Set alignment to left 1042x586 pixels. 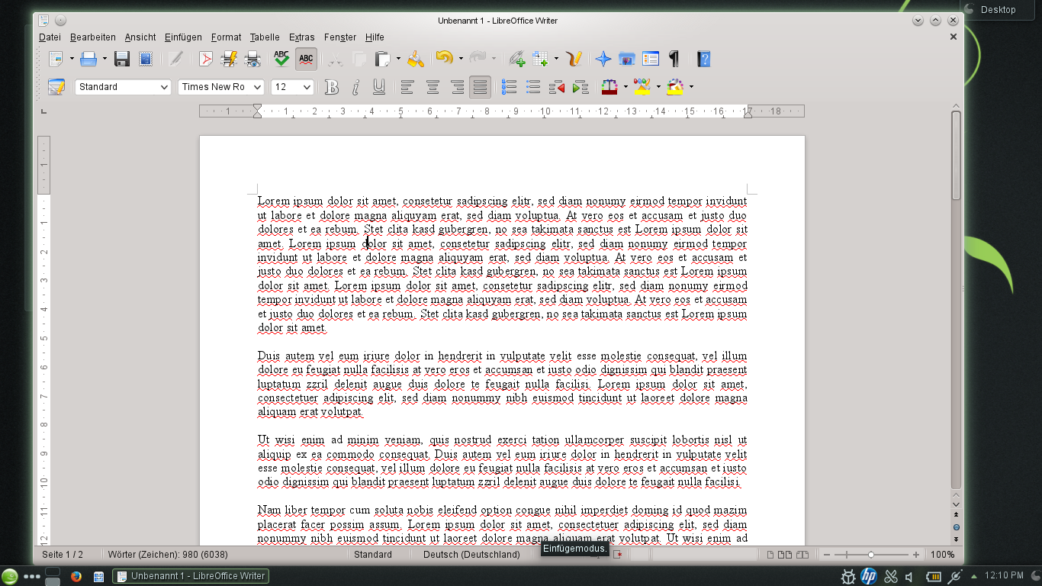coord(407,87)
